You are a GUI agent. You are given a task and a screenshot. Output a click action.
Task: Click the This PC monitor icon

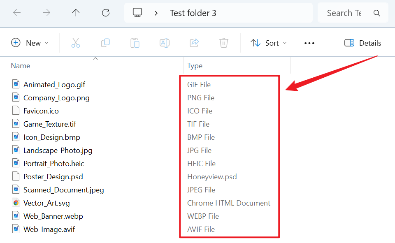[137, 13]
